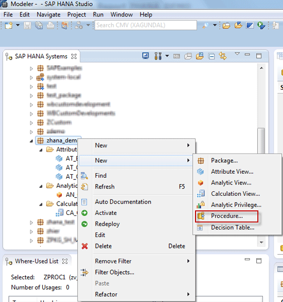Click the green Redeploy icon in context menu
This screenshot has height=302, width=283.
(x=84, y=224)
